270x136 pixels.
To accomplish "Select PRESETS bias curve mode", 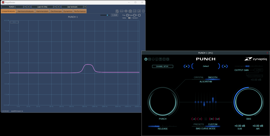I will click(x=199, y=124).
